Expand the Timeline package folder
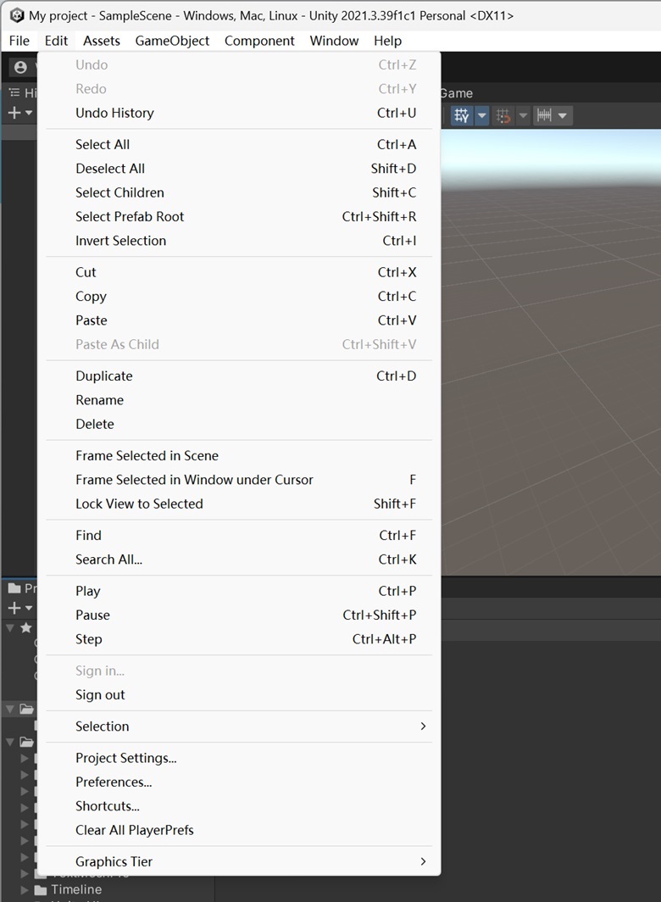661x902 pixels. pyautogui.click(x=25, y=889)
